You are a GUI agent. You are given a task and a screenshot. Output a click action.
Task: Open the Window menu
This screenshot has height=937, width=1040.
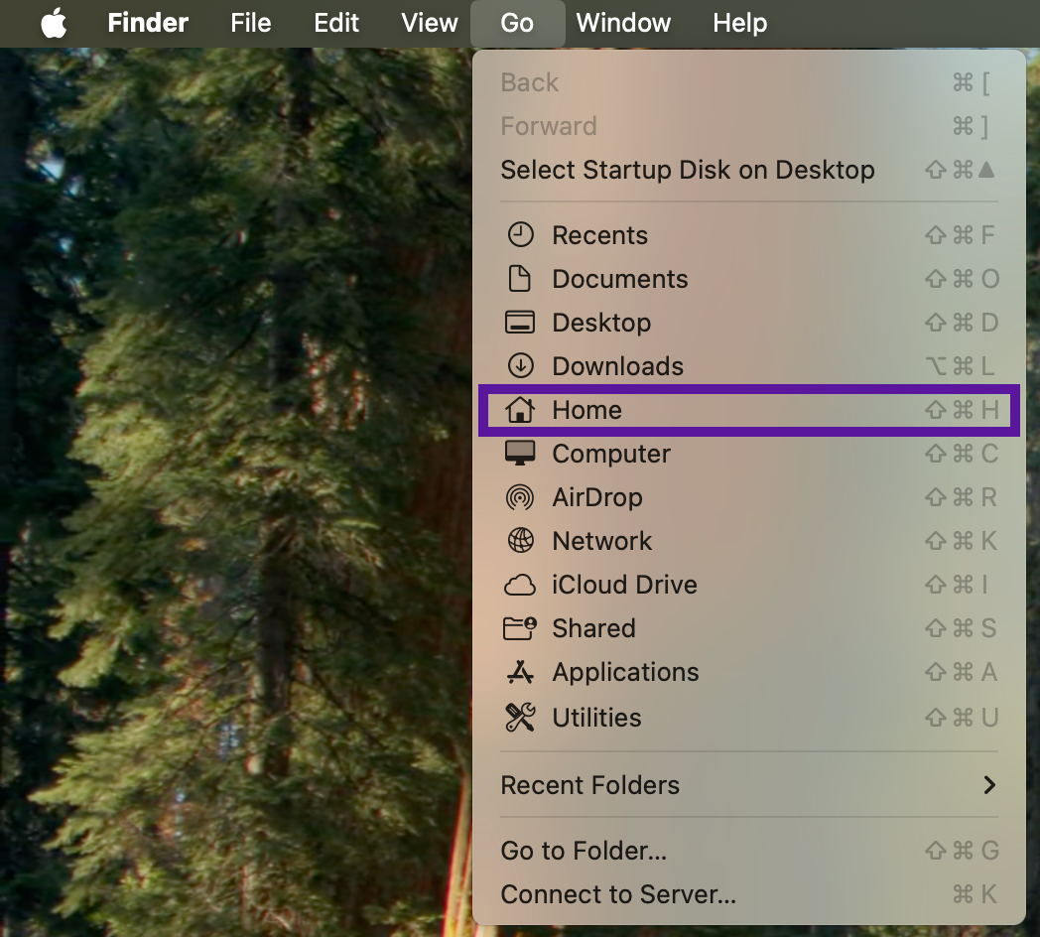point(623,23)
